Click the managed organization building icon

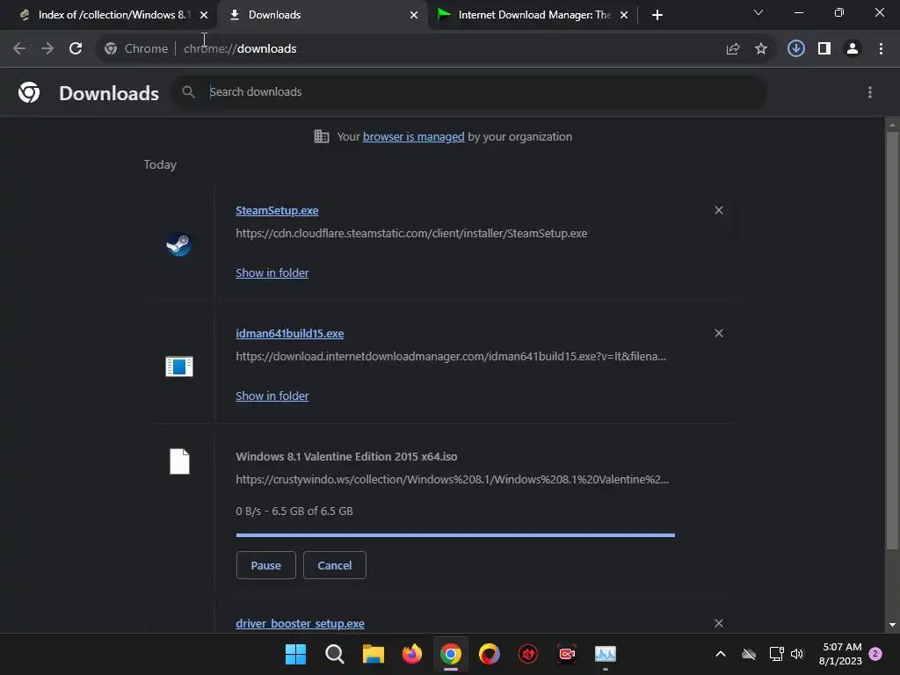[322, 136]
